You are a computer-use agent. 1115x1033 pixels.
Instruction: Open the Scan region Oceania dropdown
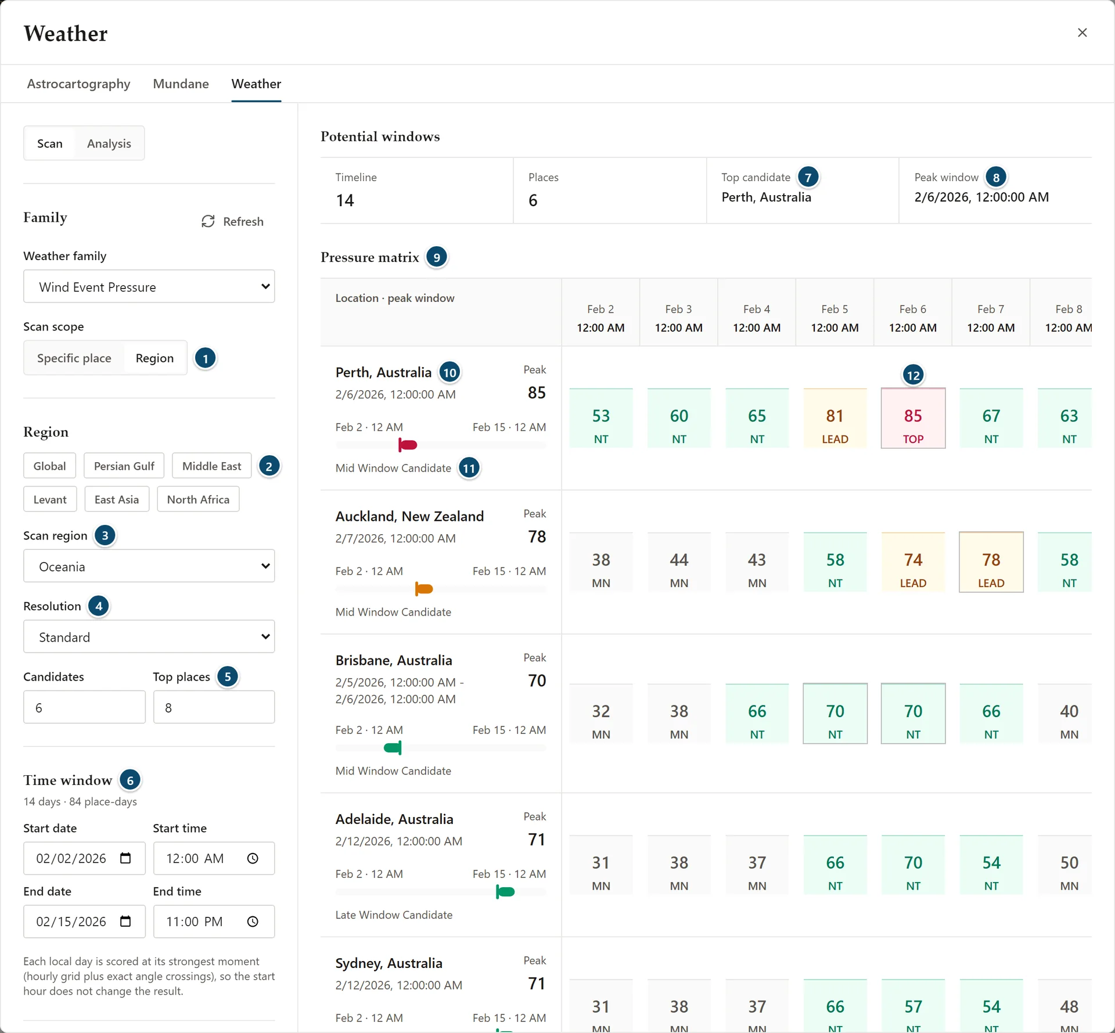click(149, 567)
